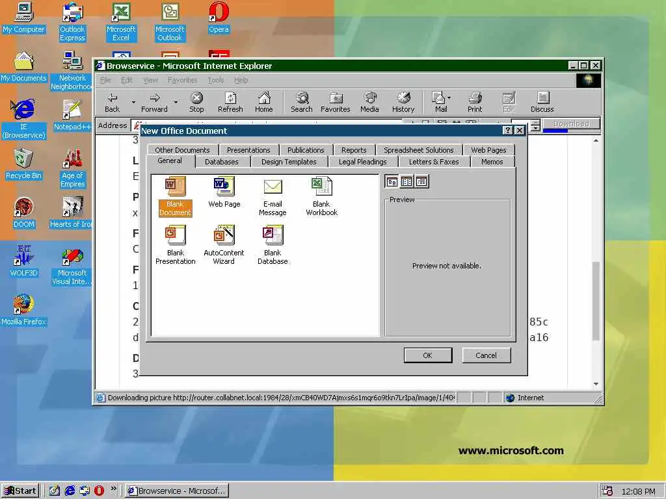Image resolution: width=666 pixels, height=499 pixels.
Task: Click the Stop toolbar button
Action: (x=196, y=103)
